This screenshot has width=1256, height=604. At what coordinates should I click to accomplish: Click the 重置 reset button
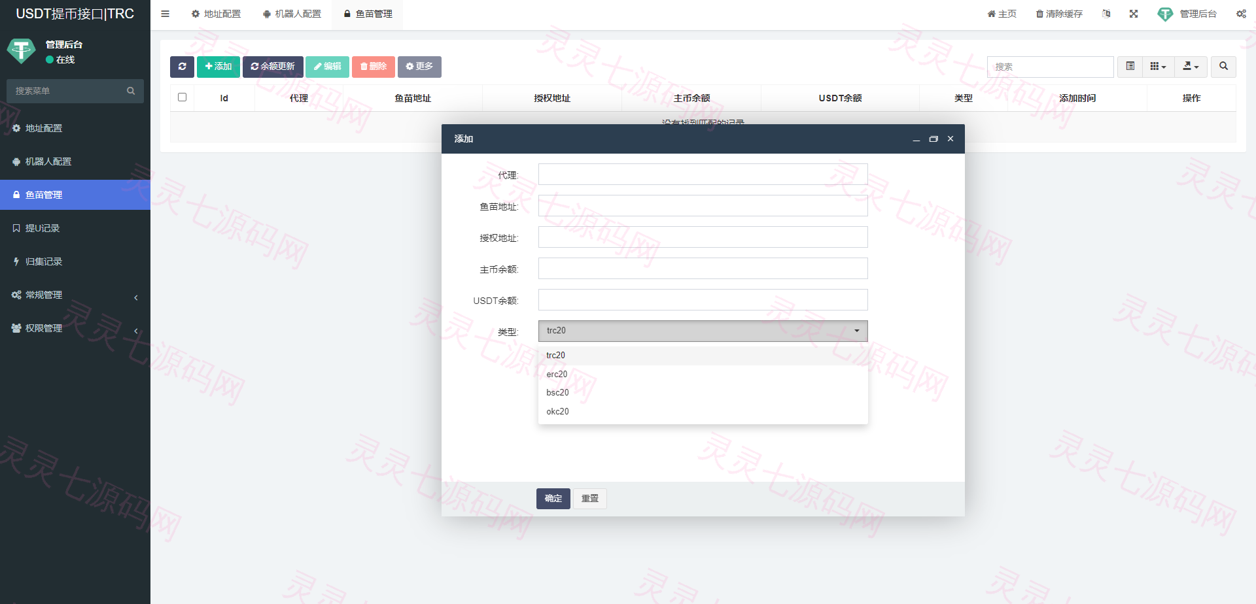pos(590,499)
